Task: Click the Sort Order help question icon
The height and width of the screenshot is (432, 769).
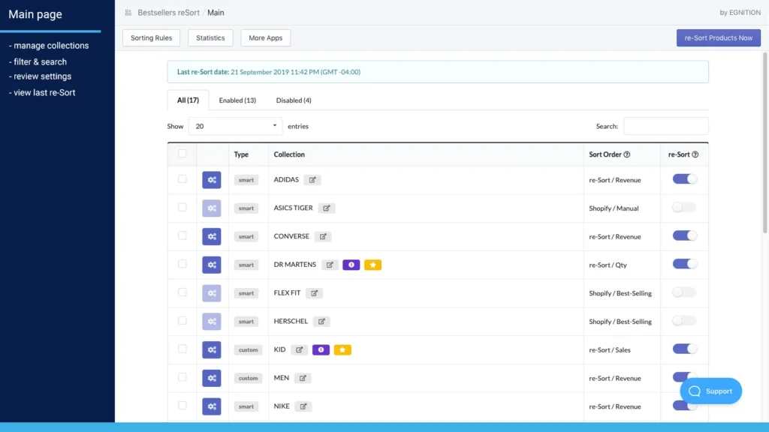Action: pyautogui.click(x=627, y=154)
